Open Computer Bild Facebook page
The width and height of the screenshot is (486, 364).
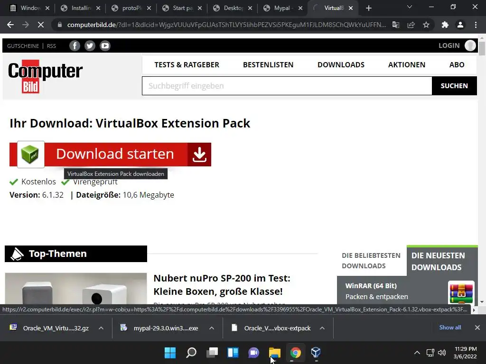[x=75, y=46]
